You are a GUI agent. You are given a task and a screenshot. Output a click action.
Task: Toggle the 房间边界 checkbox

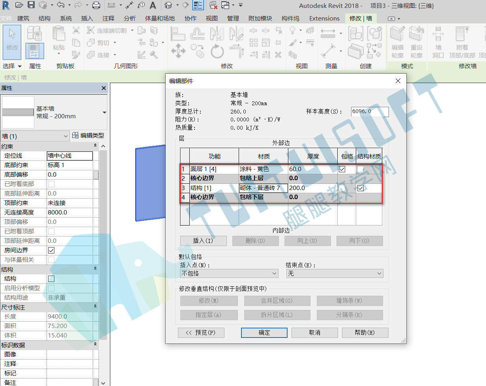tap(51, 250)
